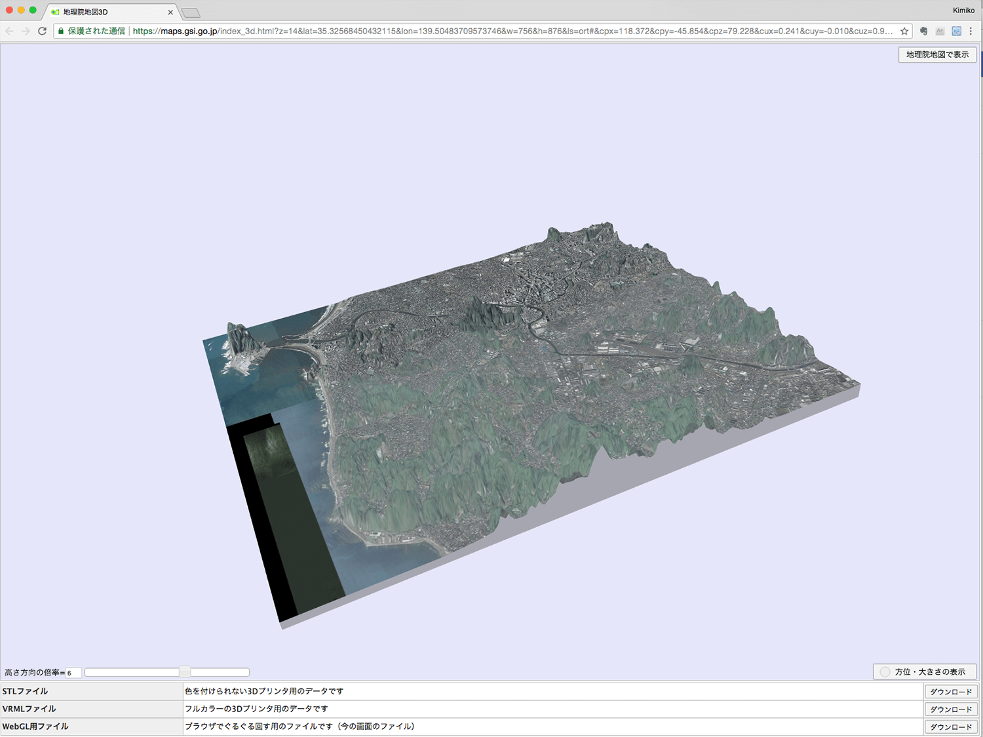Open a new tab with the new-tab button
The image size is (983, 737).
(x=190, y=13)
